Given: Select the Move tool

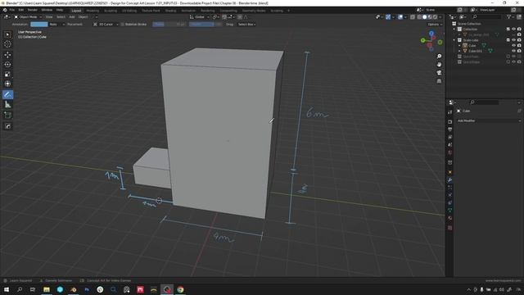Looking at the screenshot, I should 7,55.
